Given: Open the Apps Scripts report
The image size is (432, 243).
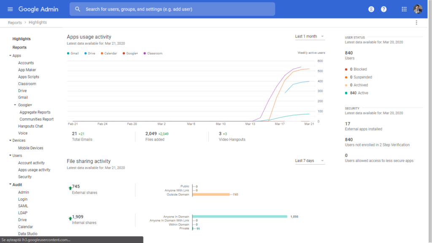Looking at the screenshot, I should 29,77.
